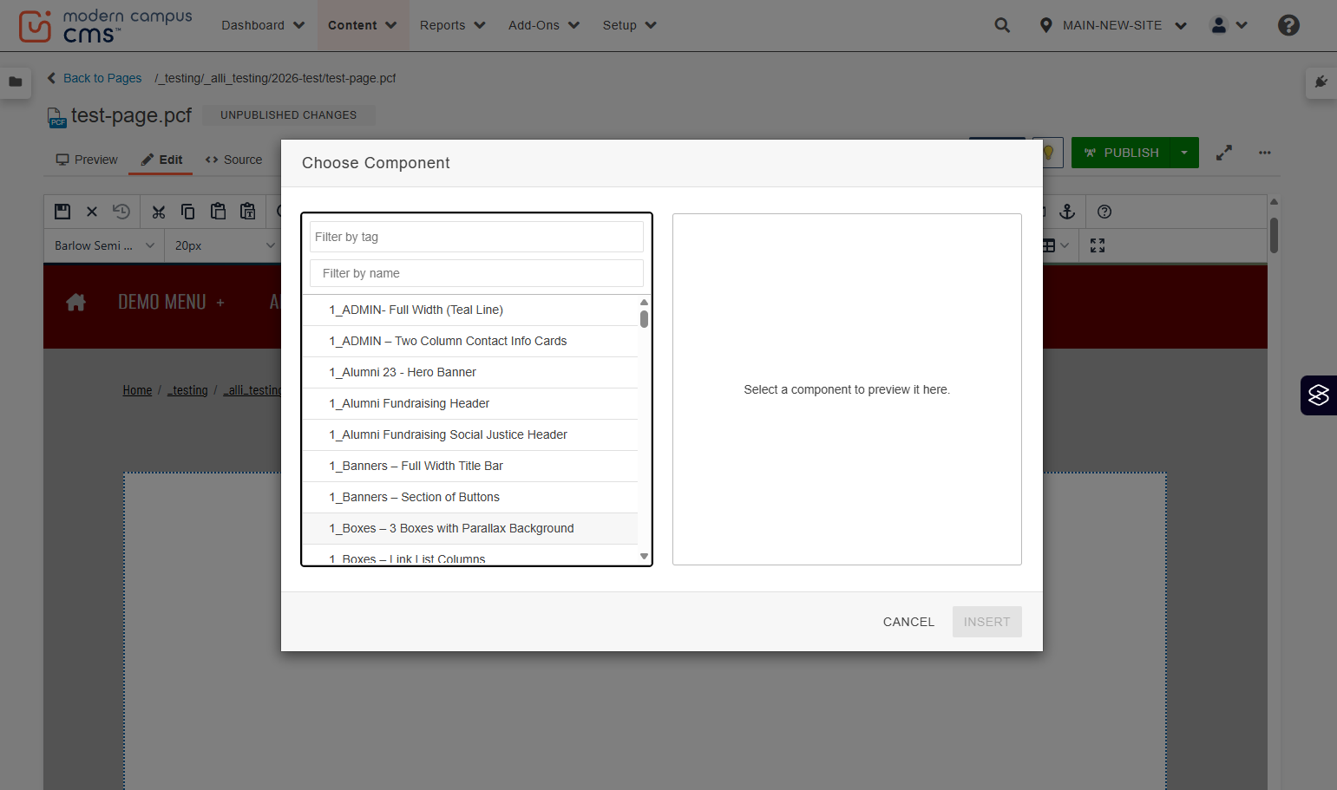Screen dimensions: 1337x790
Task: Click the Paste clipboard icon
Action: click(x=218, y=212)
